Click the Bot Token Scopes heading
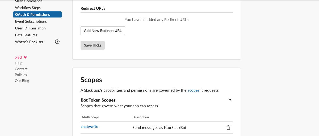This screenshot has height=136, width=319. pos(98,100)
